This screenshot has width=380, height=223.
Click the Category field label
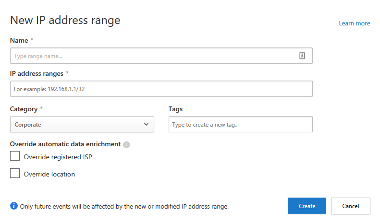24,109
